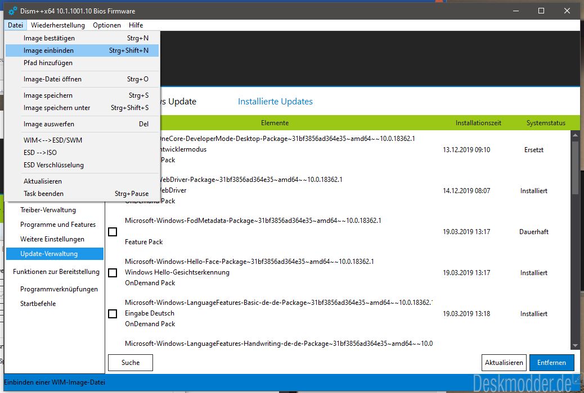This screenshot has width=584, height=393.
Task: Click the blue Entfernen button
Action: point(551,363)
